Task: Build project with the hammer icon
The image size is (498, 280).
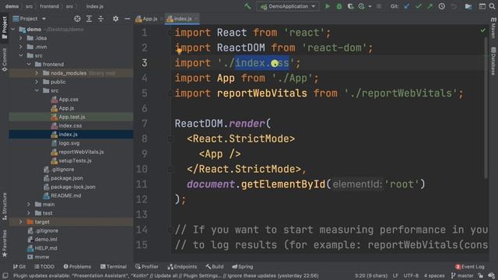Action: point(247,6)
